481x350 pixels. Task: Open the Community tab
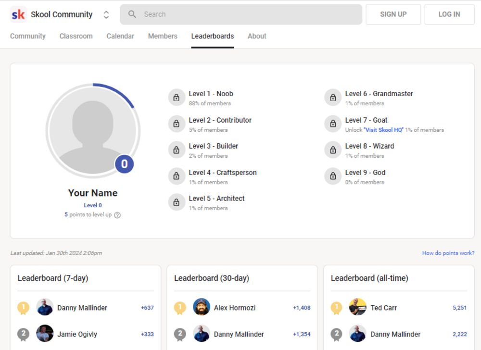(x=28, y=36)
